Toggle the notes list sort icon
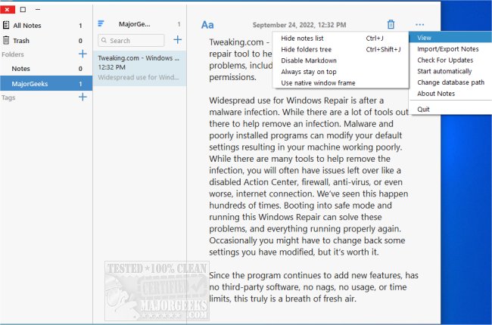 [101, 23]
